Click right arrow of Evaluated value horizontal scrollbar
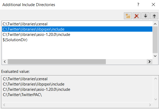159x109 pixels. (150, 105)
